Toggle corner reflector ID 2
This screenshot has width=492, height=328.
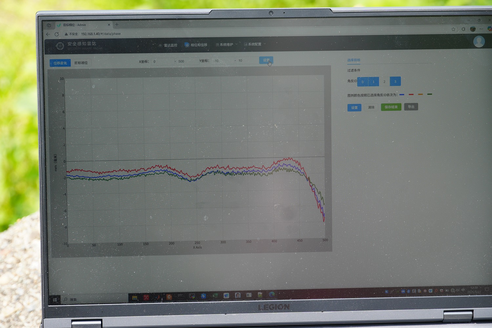click(384, 82)
